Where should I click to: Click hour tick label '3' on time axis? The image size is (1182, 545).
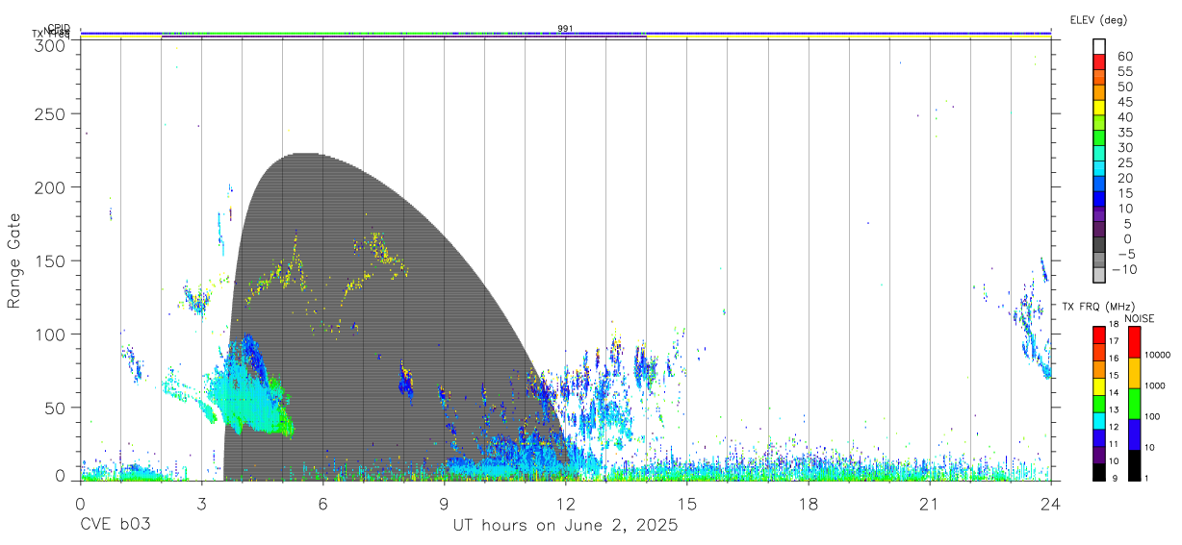point(201,505)
